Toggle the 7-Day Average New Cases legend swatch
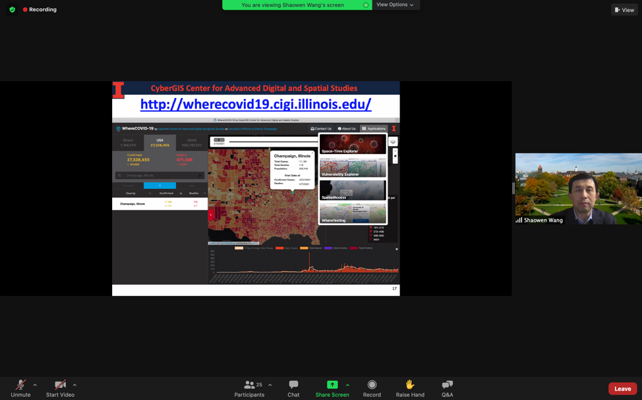 click(x=239, y=248)
